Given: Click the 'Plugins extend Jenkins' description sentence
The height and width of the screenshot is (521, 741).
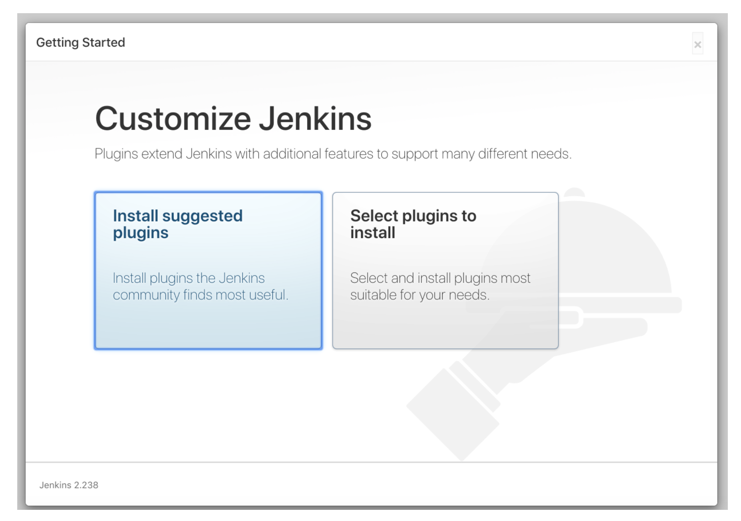Looking at the screenshot, I should click(333, 154).
